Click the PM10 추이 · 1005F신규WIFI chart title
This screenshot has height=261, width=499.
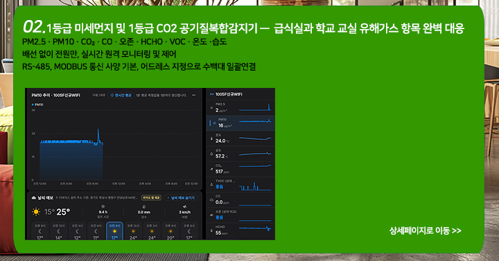(55, 95)
